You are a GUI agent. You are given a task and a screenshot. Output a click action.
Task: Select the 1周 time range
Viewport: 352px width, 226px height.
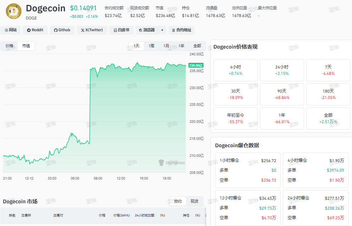pyautogui.click(x=151, y=46)
